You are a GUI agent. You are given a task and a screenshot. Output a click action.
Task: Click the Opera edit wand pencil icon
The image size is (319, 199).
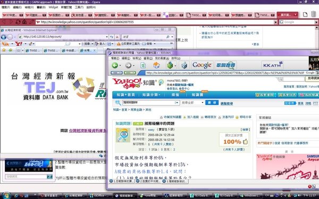(31, 22)
